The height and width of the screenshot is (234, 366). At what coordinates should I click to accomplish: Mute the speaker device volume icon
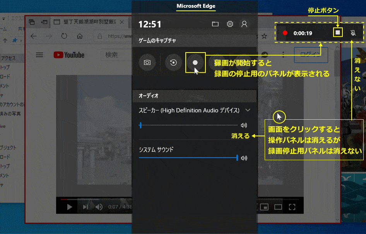pos(244,125)
